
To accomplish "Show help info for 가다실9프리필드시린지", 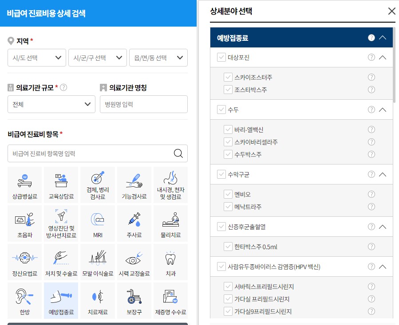I will [x=371, y=311].
